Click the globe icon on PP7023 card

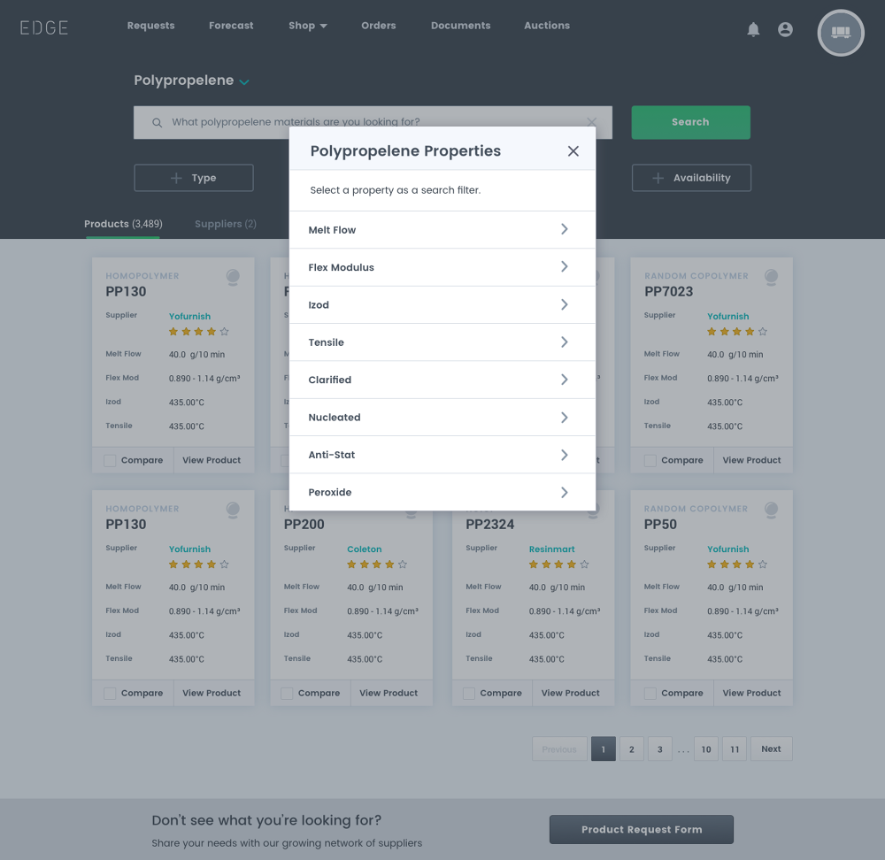click(771, 277)
